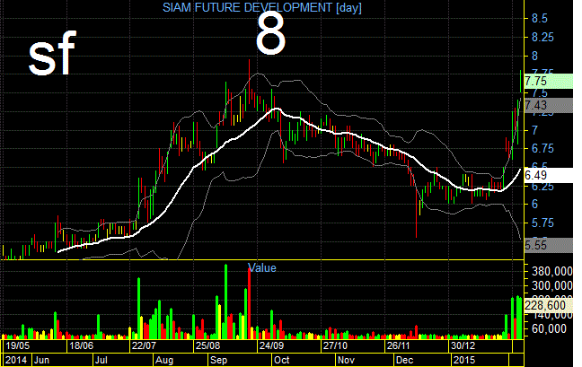Click the 22/07 date marker

pyautogui.click(x=144, y=345)
